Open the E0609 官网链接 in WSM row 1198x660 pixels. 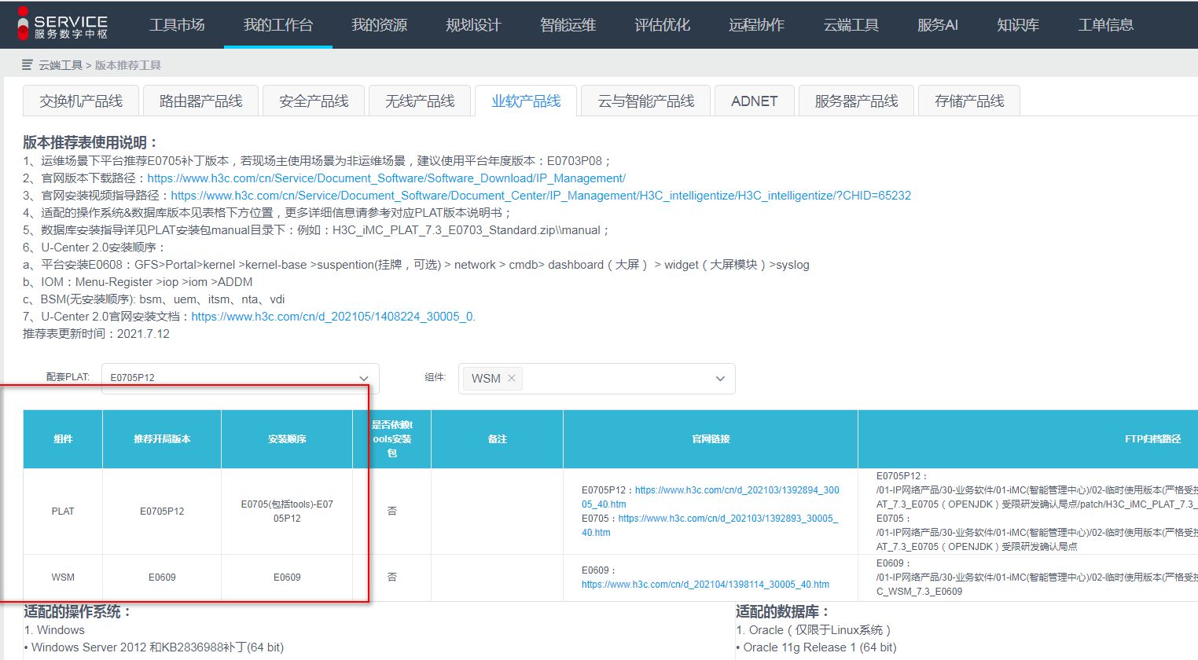pos(705,585)
